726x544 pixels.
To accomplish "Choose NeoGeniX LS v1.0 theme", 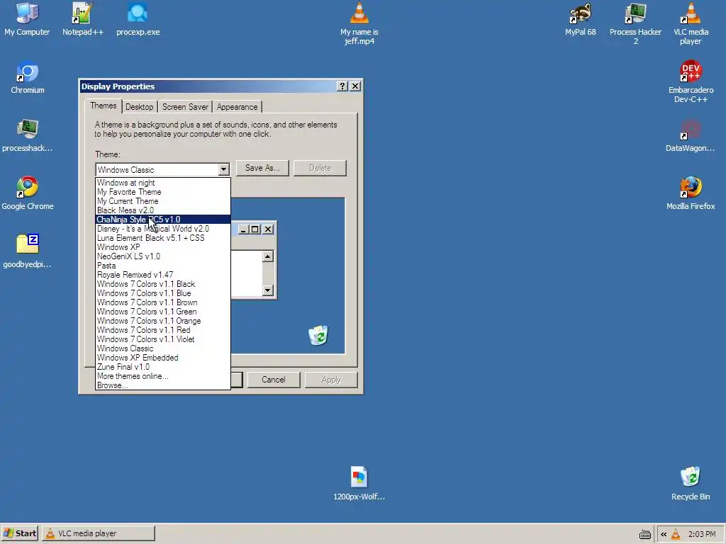I will [x=163, y=256].
